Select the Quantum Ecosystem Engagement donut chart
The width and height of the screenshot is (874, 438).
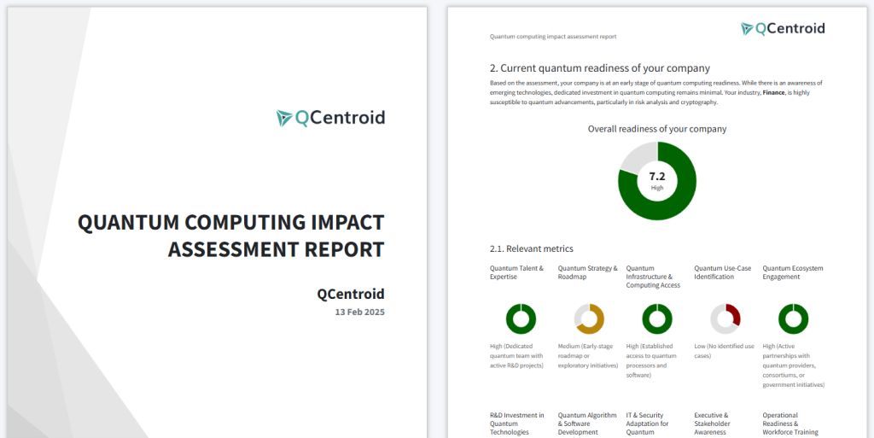(793, 318)
